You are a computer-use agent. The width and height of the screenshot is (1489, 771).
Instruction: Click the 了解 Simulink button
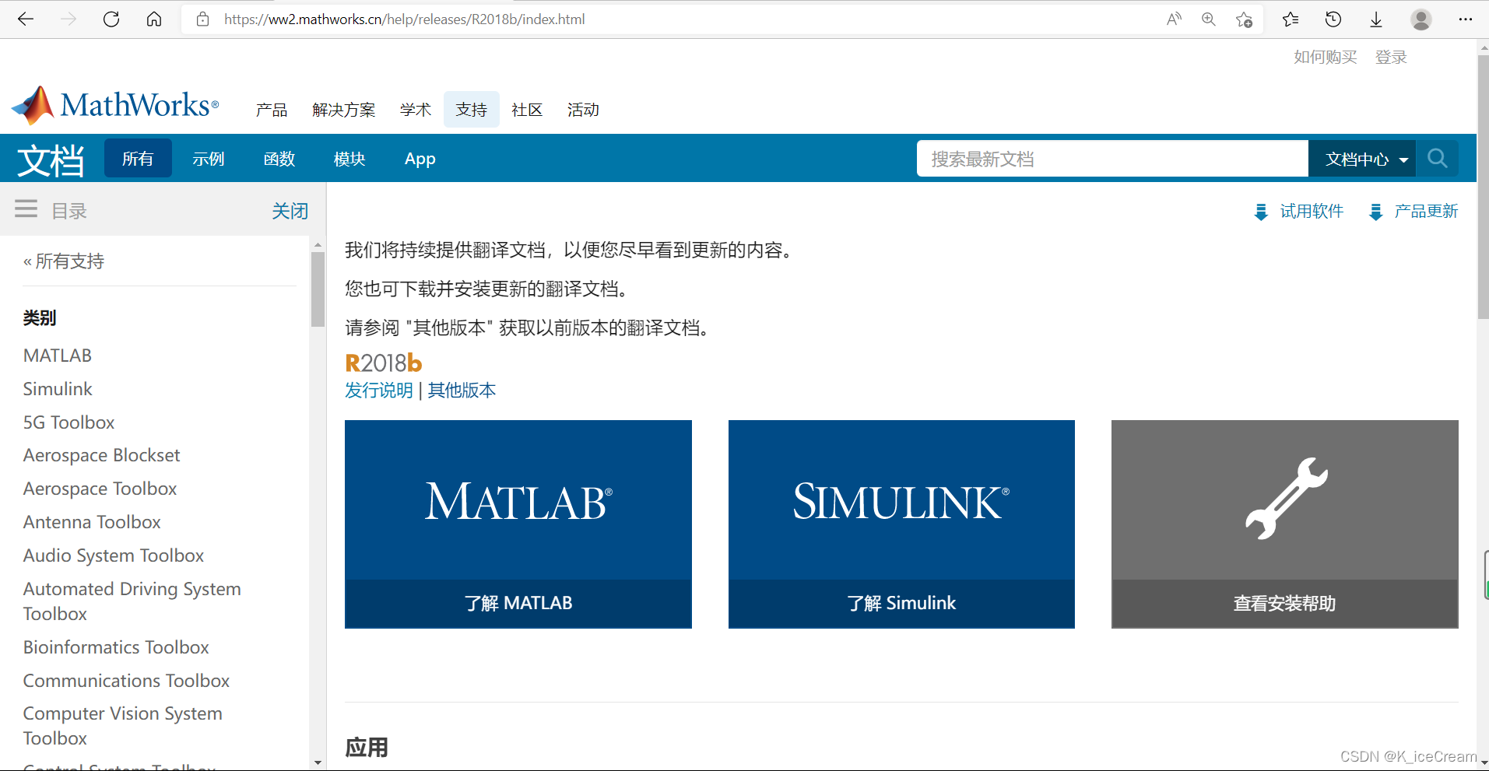tap(901, 604)
